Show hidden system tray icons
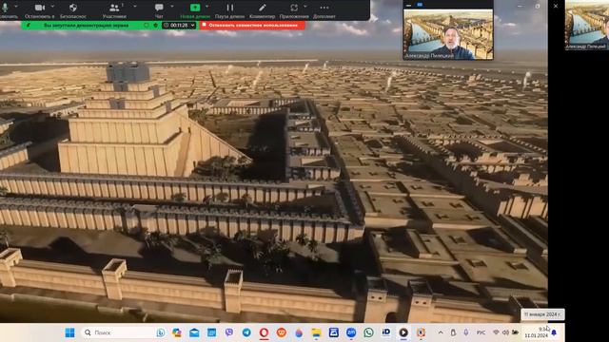The height and width of the screenshot is (342, 609). pos(441,332)
